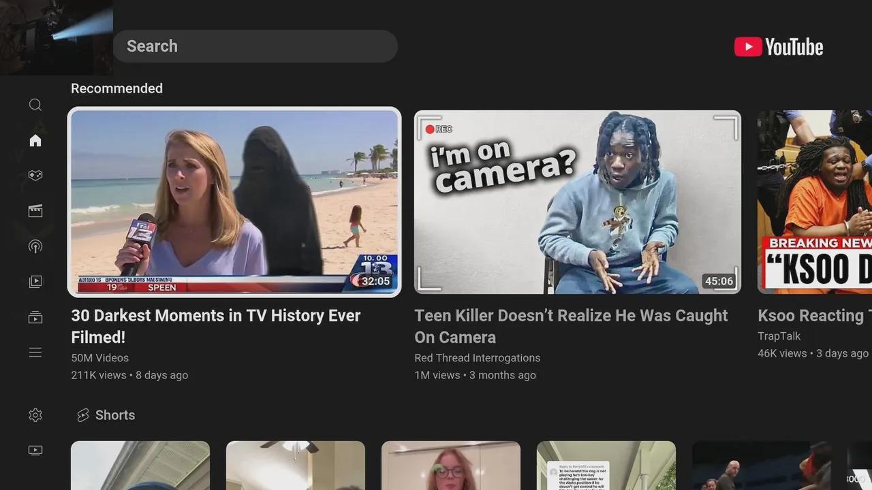Open title "Teen Killer Doesn't Realize He Was Caught"
Image resolution: width=872 pixels, height=490 pixels.
click(x=571, y=326)
